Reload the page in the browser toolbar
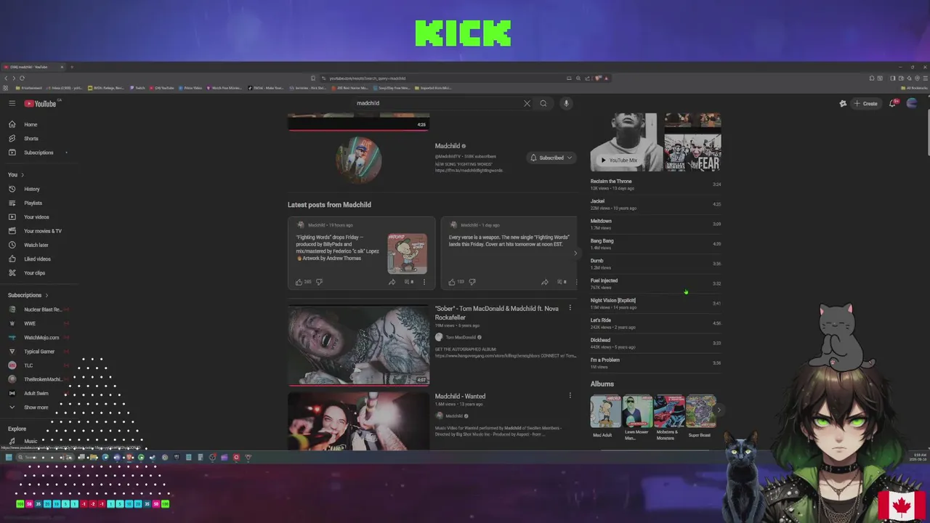 [22, 78]
